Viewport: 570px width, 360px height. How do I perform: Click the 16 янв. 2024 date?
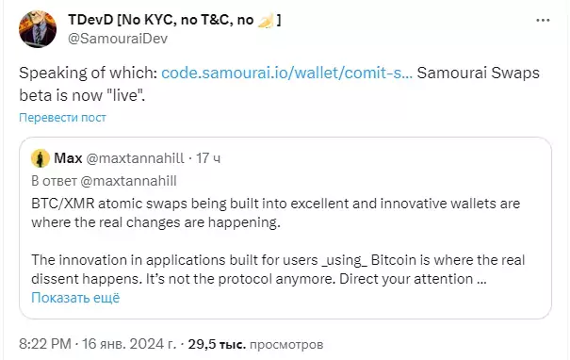click(x=129, y=344)
